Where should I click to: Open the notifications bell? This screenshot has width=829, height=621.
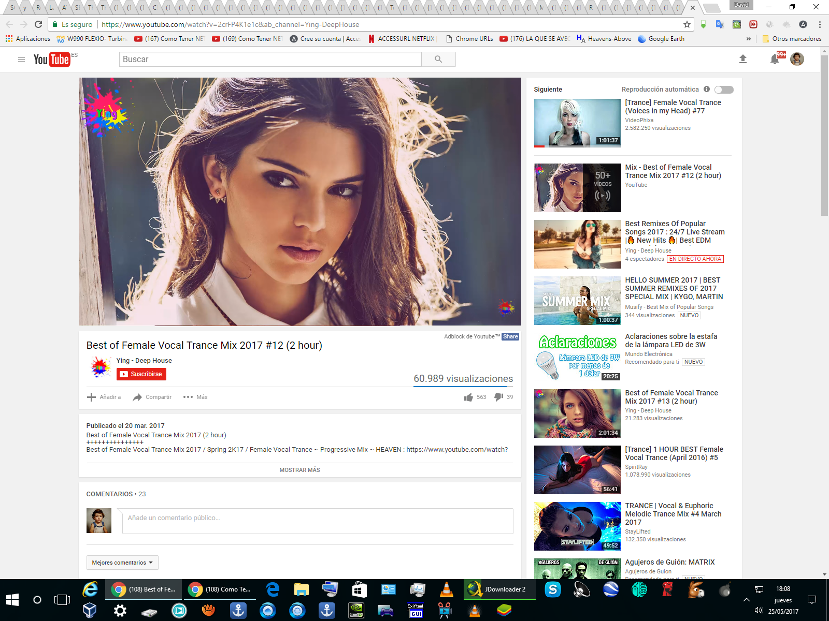pyautogui.click(x=775, y=59)
